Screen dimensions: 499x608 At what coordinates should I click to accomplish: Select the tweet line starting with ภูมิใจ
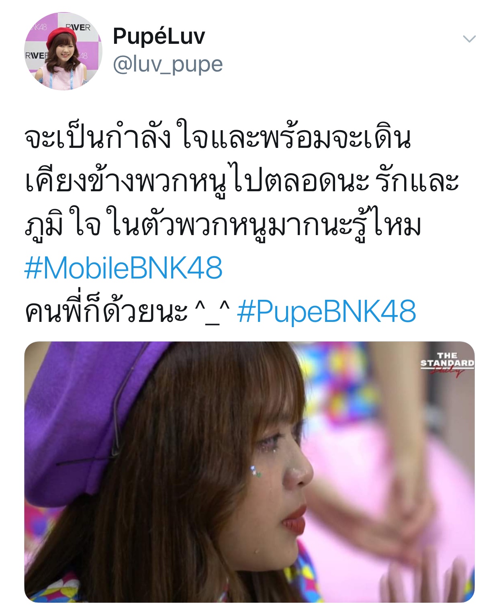point(223,225)
